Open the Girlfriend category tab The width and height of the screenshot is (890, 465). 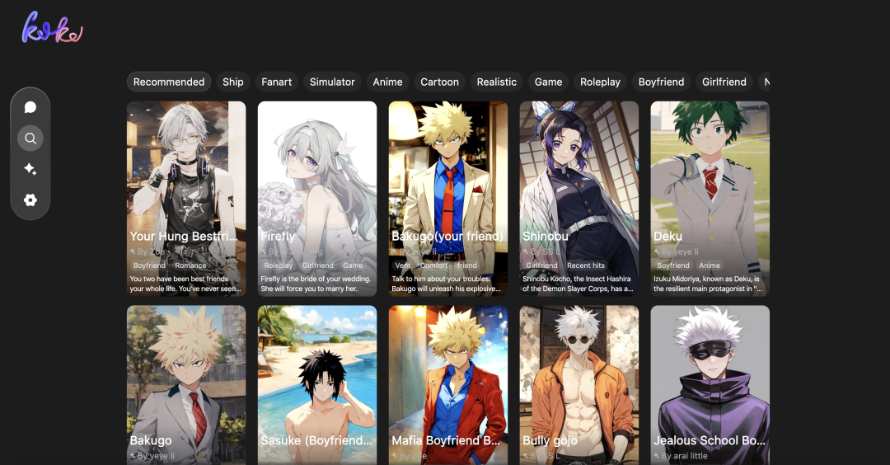[x=724, y=82]
